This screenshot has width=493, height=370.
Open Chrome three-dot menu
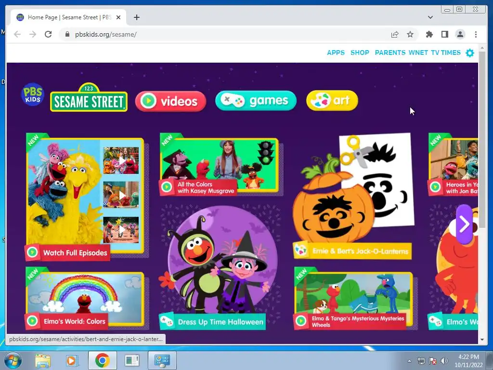[x=476, y=34]
